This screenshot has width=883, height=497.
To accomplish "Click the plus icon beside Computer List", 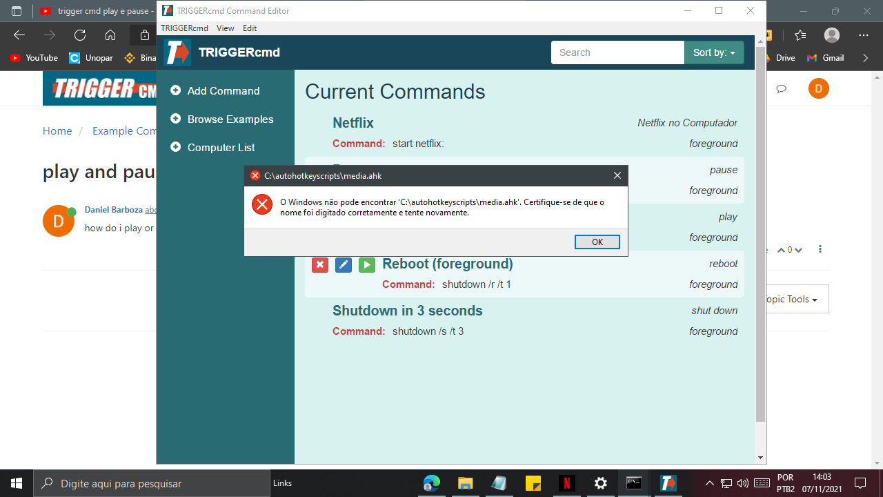I will (x=175, y=147).
